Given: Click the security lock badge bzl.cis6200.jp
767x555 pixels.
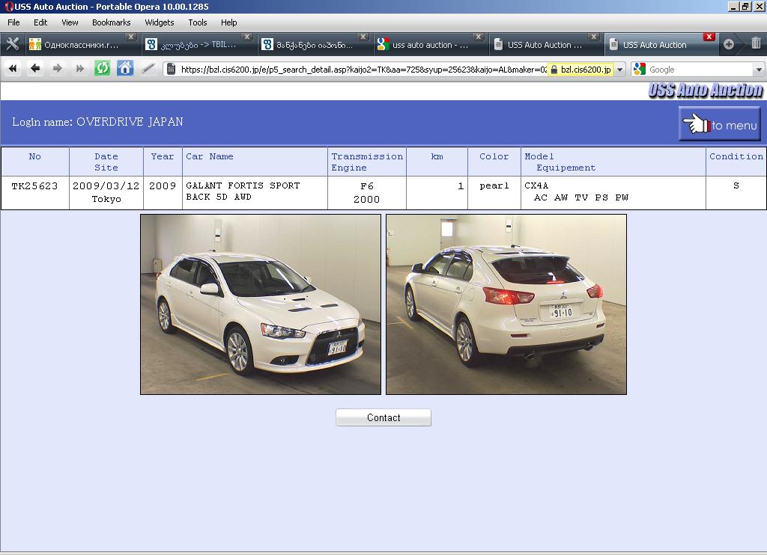Looking at the screenshot, I should 580,70.
